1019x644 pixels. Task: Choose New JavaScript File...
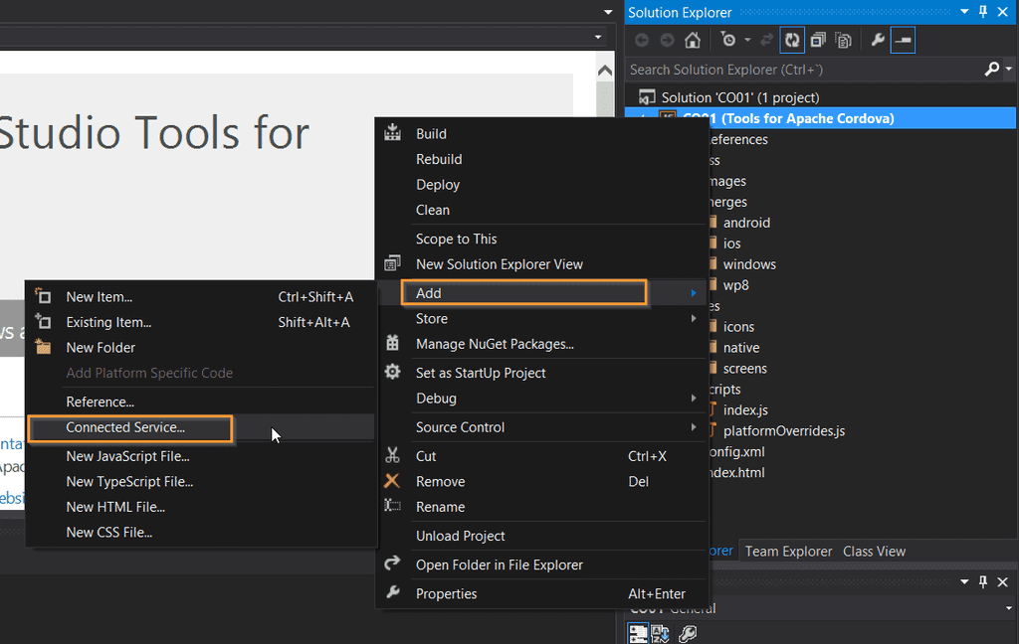pyautogui.click(x=201, y=456)
